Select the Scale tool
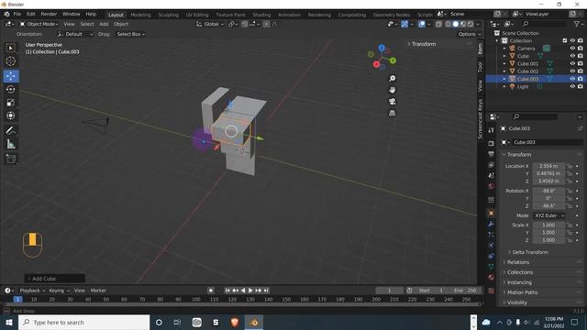 pyautogui.click(x=10, y=103)
